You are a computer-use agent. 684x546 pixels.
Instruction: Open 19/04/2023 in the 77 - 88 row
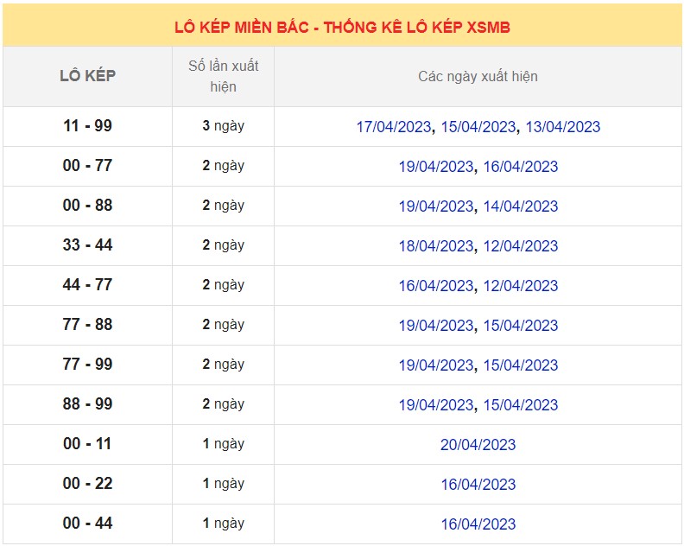(435, 326)
